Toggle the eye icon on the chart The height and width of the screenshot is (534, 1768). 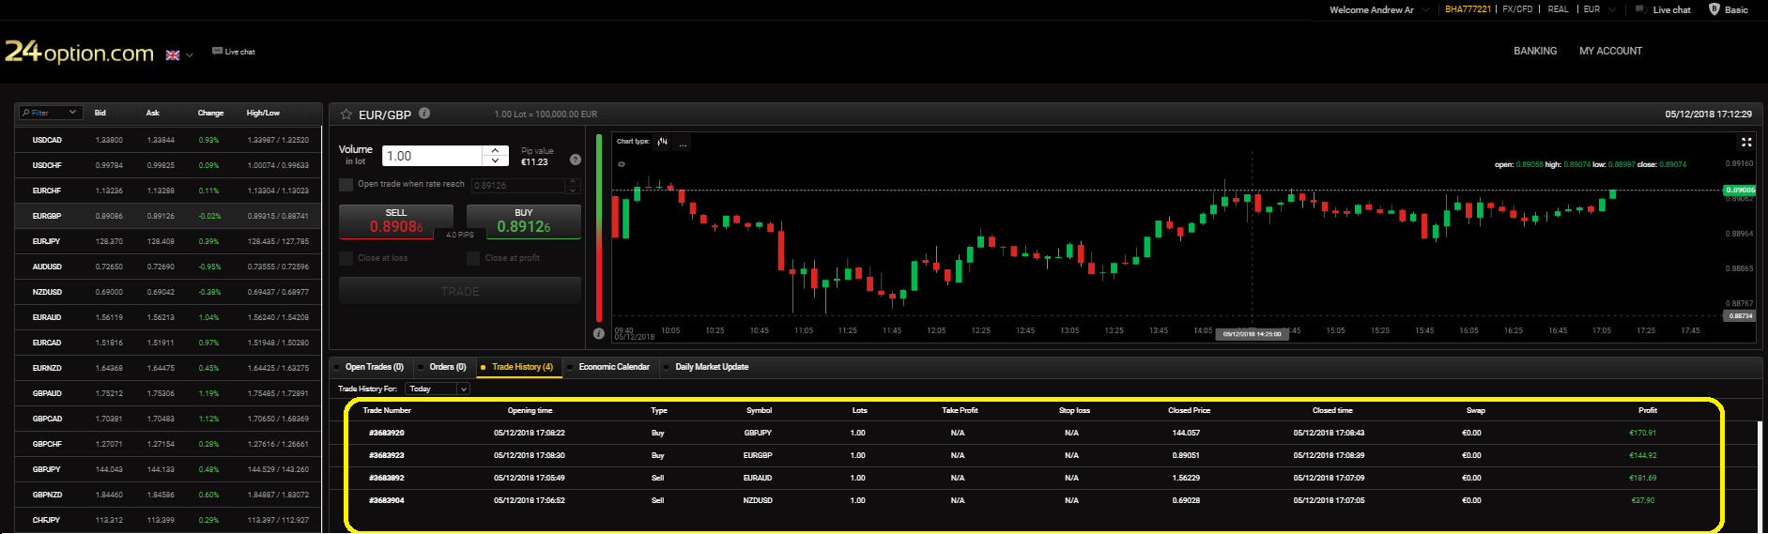click(621, 164)
